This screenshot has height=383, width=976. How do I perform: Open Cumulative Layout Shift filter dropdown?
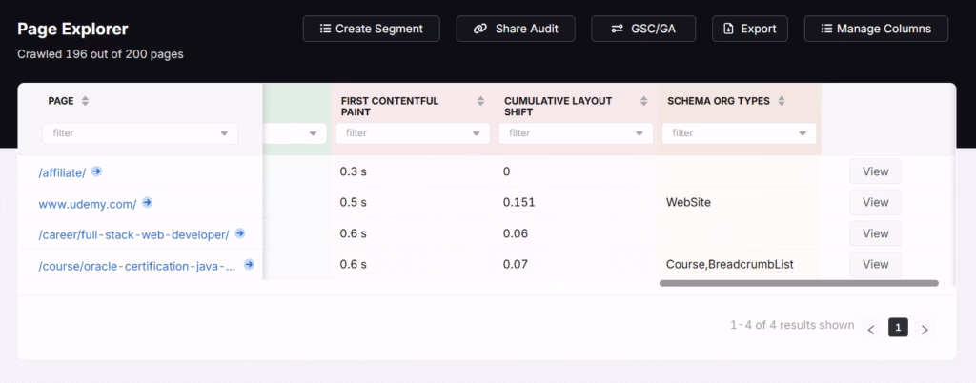click(x=639, y=134)
